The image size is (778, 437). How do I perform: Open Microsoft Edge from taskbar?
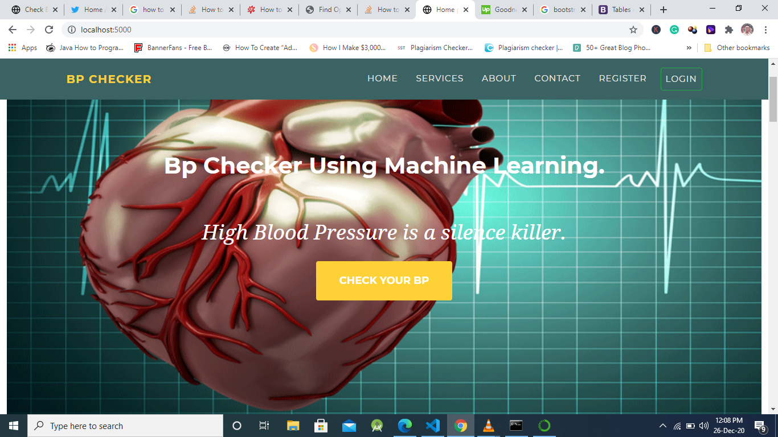point(405,426)
